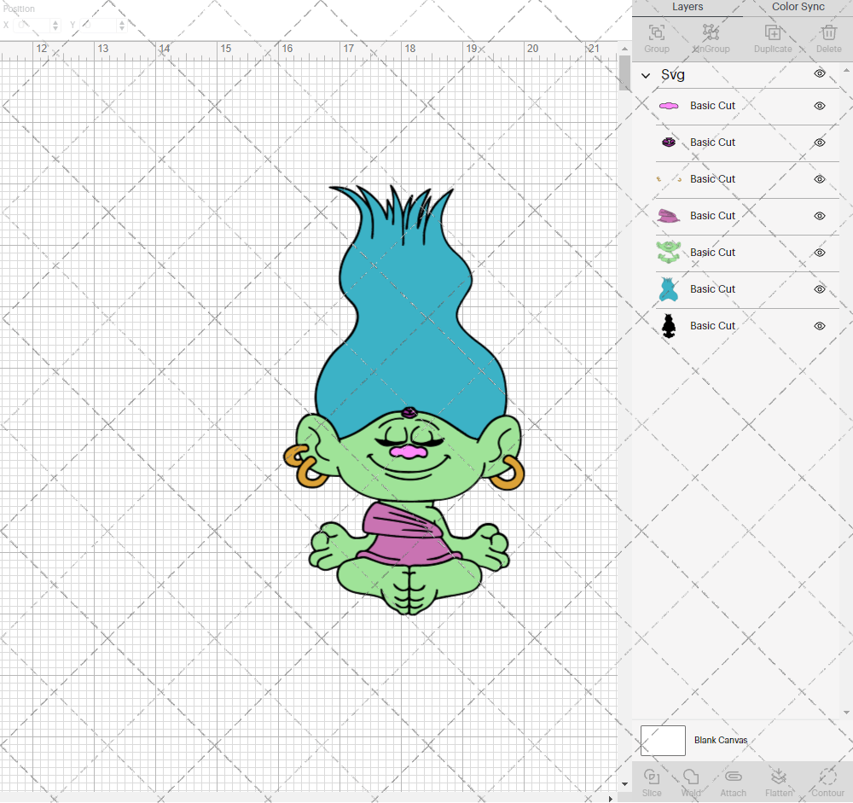Select the purple robe layer thumbnail

[669, 216]
